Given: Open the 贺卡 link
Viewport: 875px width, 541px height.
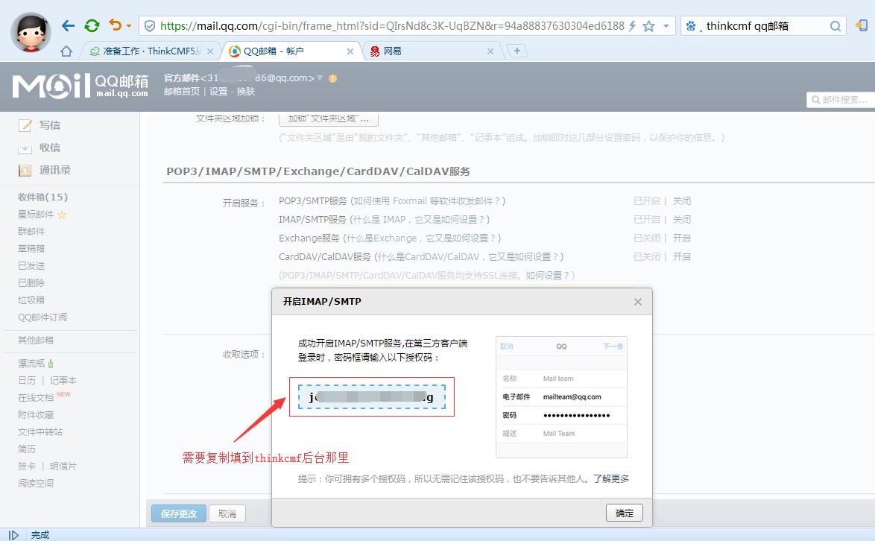Looking at the screenshot, I should (x=27, y=466).
